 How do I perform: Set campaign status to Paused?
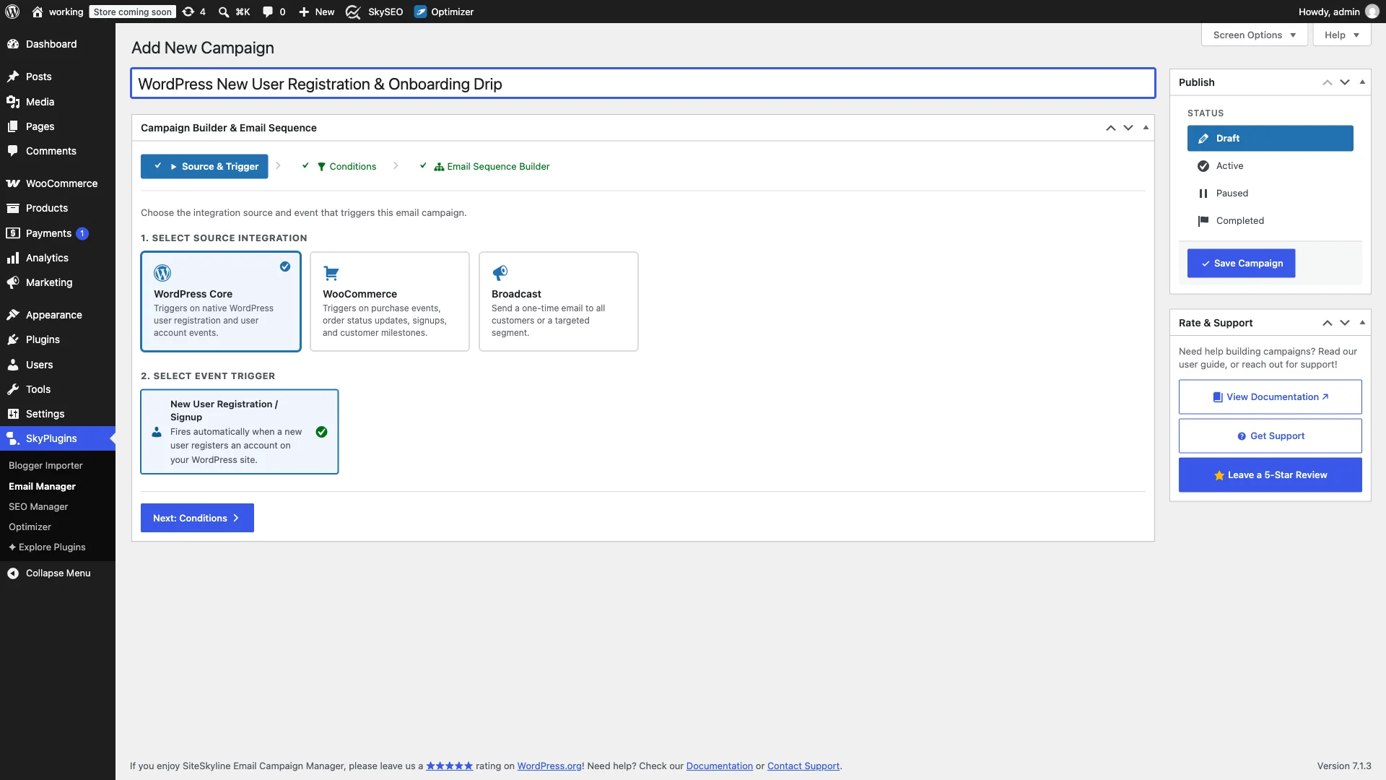tap(1270, 194)
